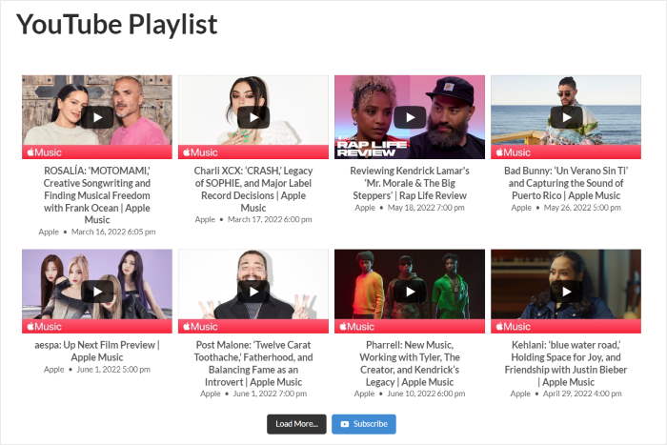The height and width of the screenshot is (445, 667).
Task: Click the Load More... button
Action: [x=296, y=424]
